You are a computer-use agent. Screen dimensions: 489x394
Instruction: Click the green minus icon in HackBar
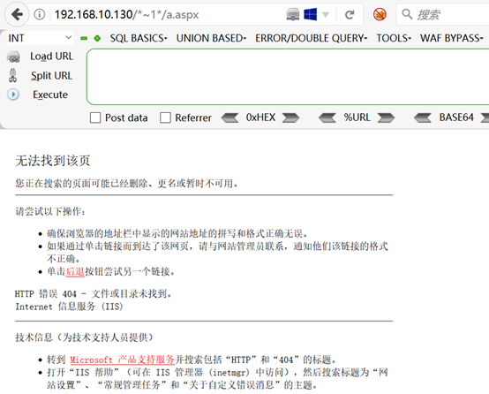click(x=84, y=38)
